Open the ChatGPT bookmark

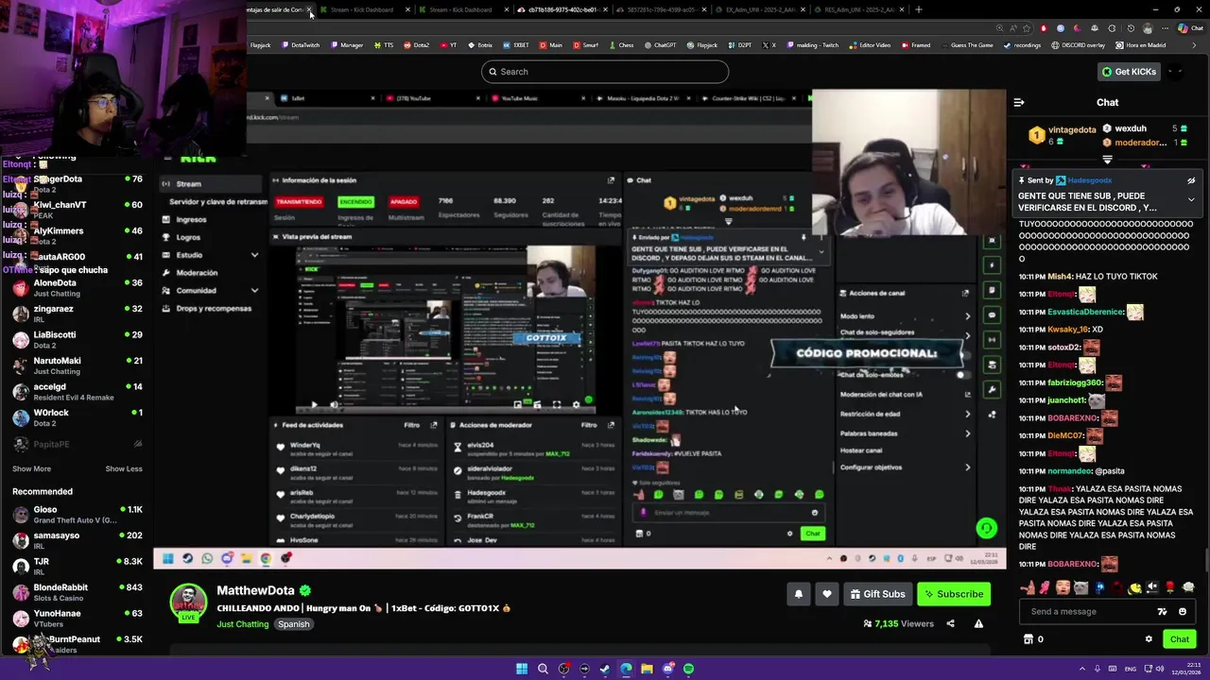click(660, 45)
